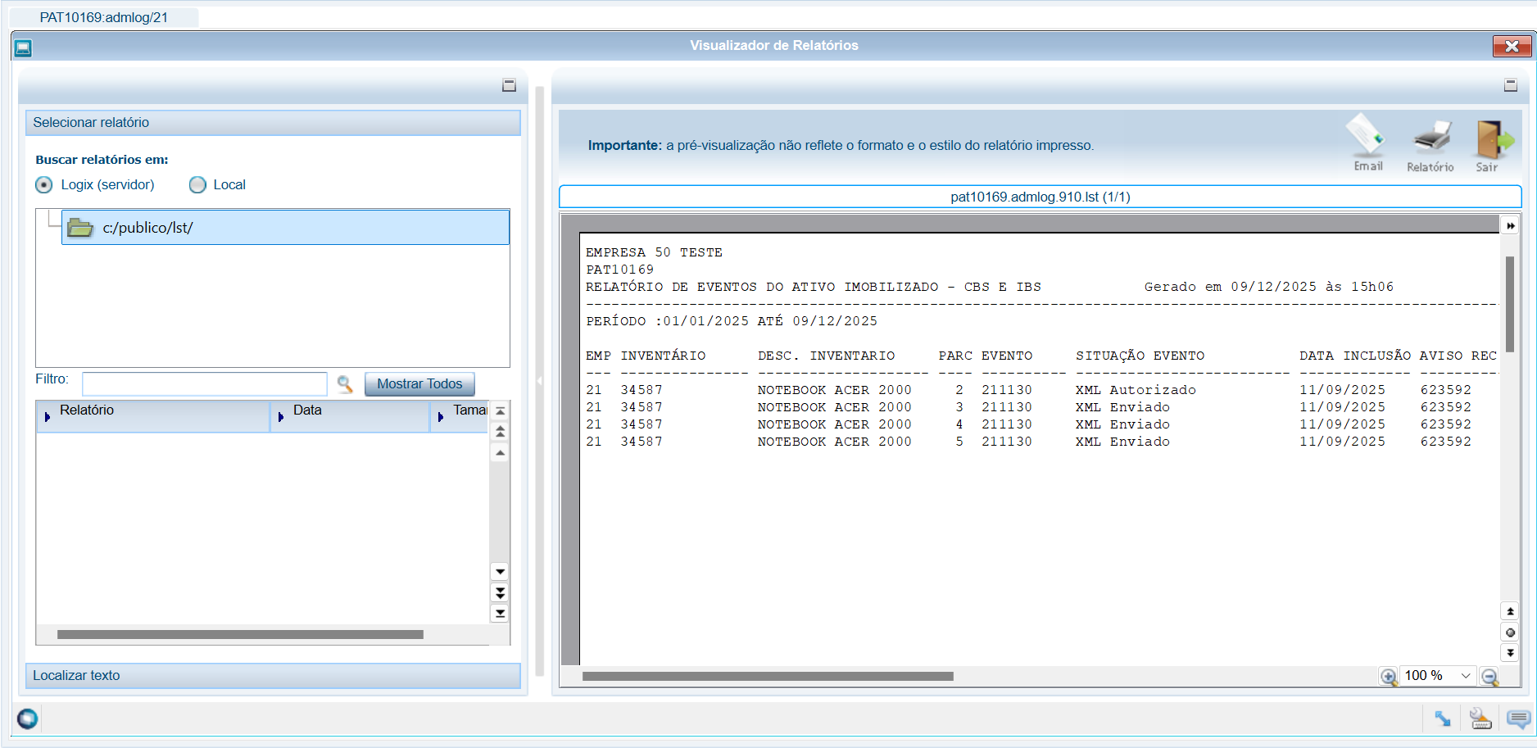Click the Mostrar Todos button

pos(419,384)
